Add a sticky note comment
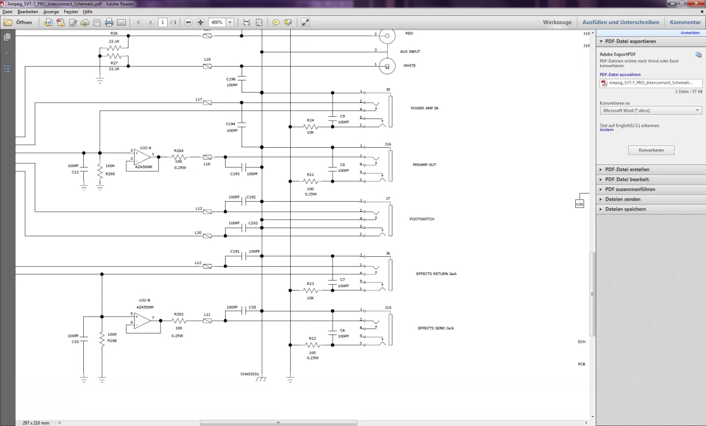Viewport: 706px width, 426px height. 276,23
